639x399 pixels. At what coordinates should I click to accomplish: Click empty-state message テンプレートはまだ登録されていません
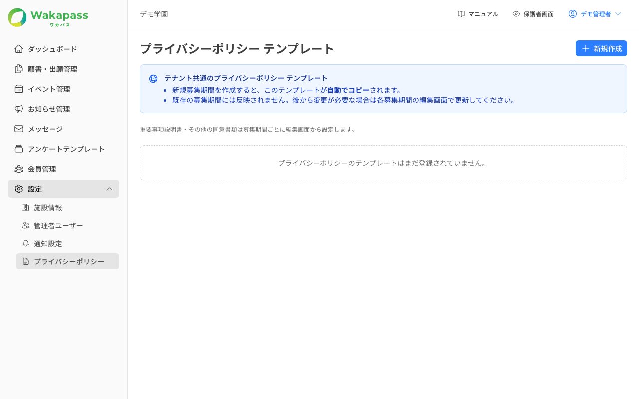pyautogui.click(x=383, y=163)
